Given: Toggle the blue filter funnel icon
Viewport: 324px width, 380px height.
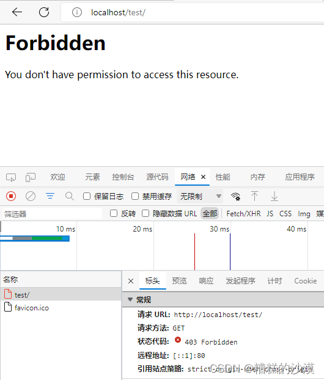Looking at the screenshot, I should click(50, 196).
